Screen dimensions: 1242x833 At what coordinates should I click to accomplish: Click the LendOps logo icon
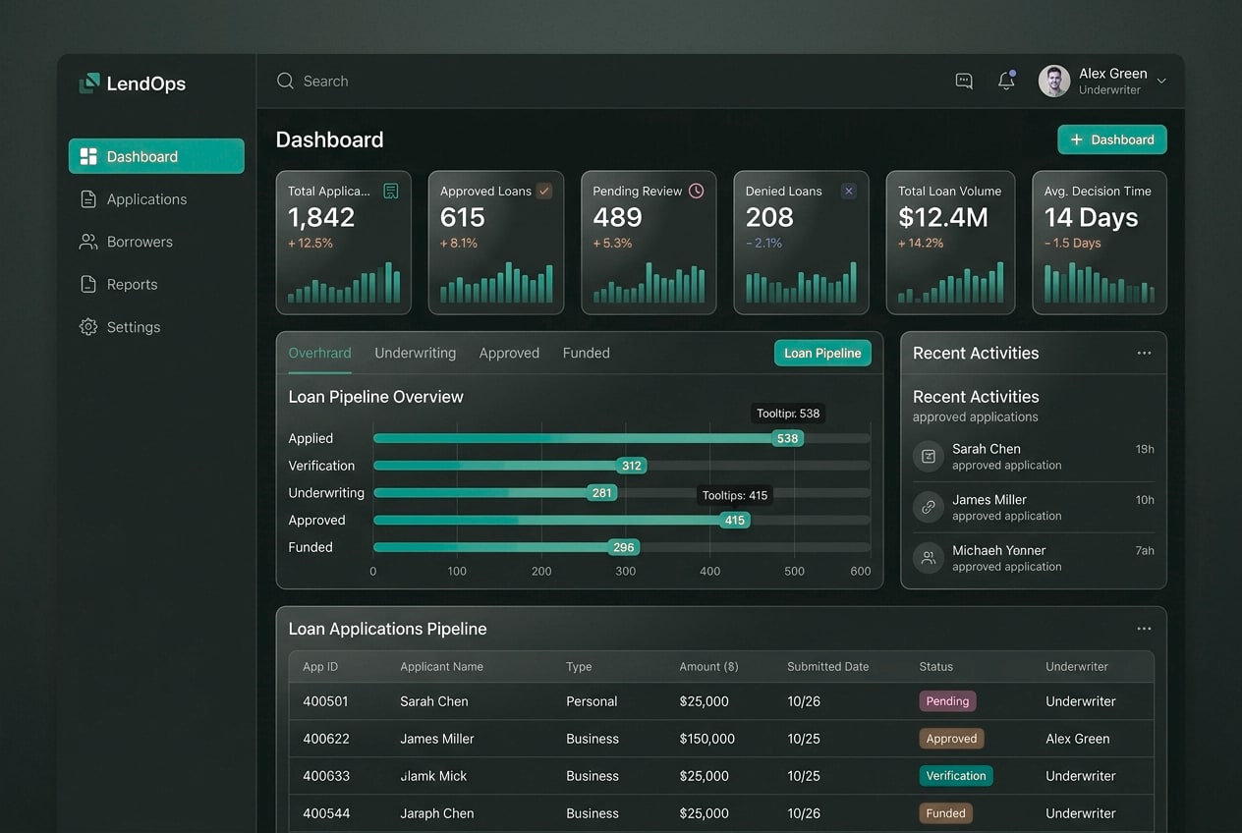tap(89, 83)
